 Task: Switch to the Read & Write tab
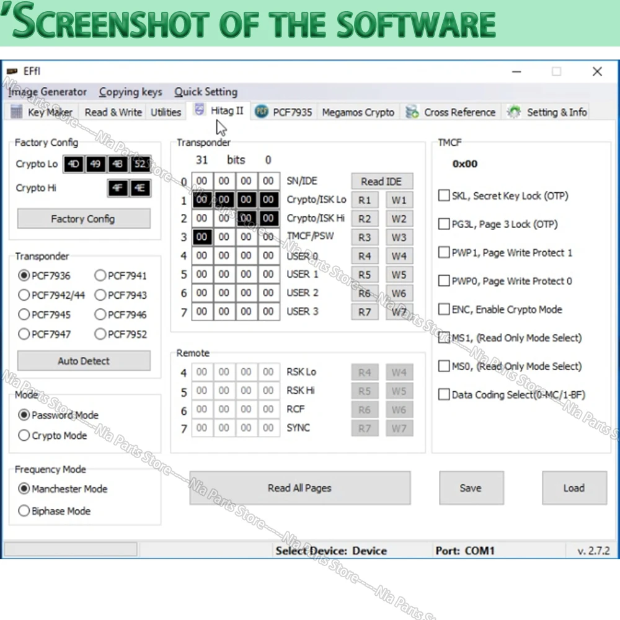(x=113, y=112)
